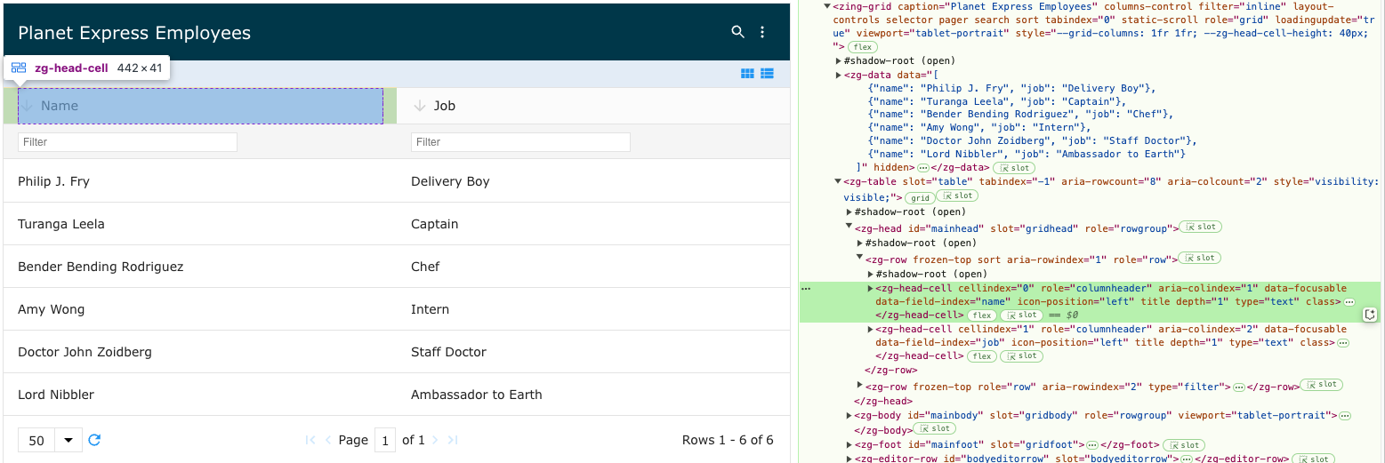The width and height of the screenshot is (1385, 463).
Task: Click the slot badge next to zg-data
Action: pyautogui.click(x=1016, y=167)
